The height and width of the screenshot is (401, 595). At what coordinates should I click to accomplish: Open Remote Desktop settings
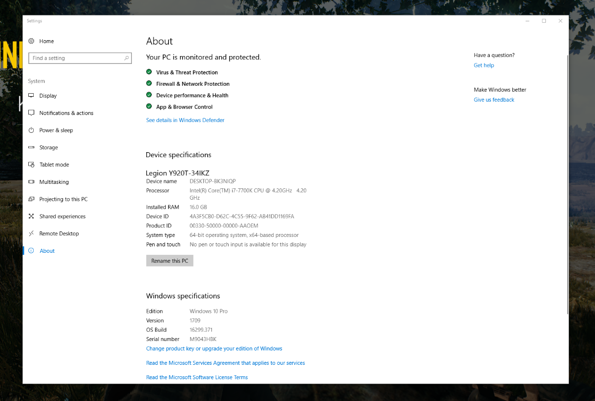[x=59, y=233]
